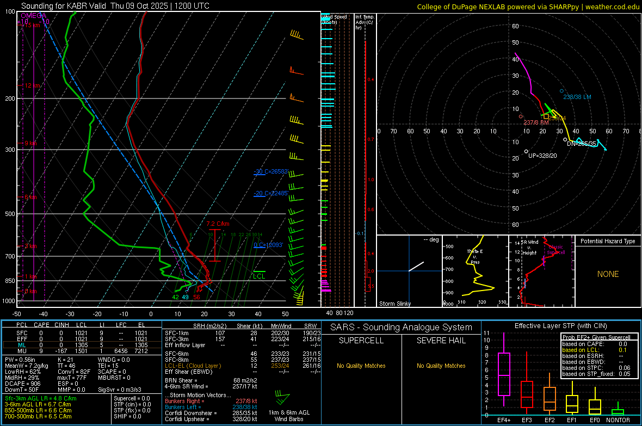Click the Supercell = 0.0 composite value

(132, 399)
